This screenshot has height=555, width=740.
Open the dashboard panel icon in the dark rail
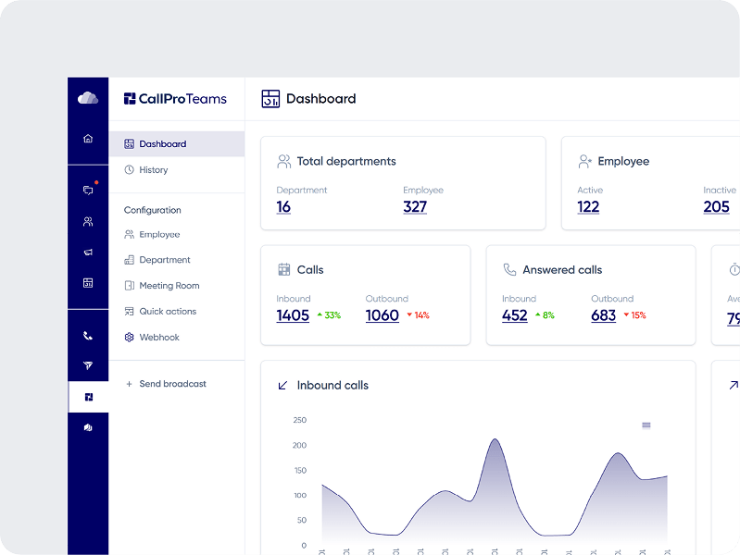pos(88,283)
